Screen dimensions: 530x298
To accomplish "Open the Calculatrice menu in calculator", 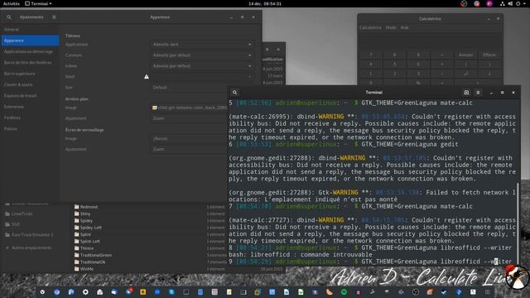I will point(370,27).
